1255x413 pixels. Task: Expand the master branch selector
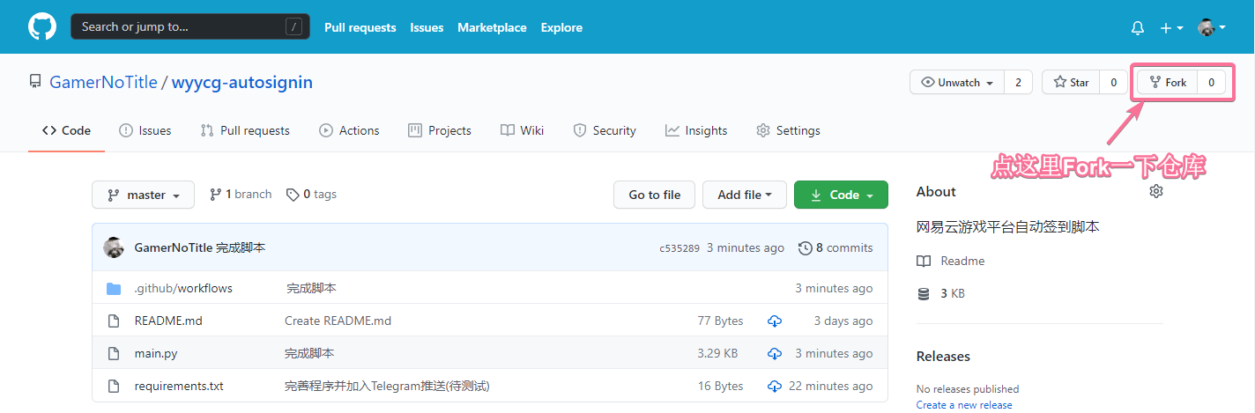(143, 195)
